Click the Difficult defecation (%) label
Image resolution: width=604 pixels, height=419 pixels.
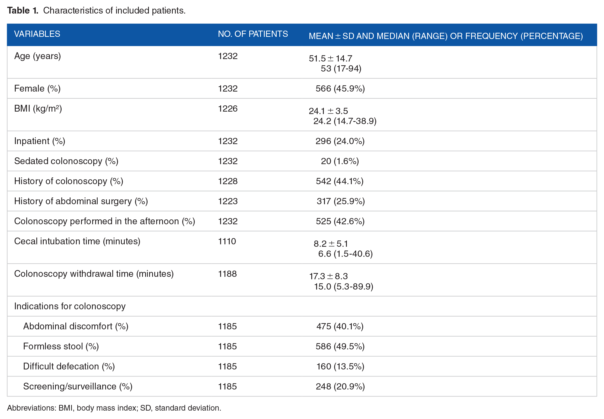69,366
